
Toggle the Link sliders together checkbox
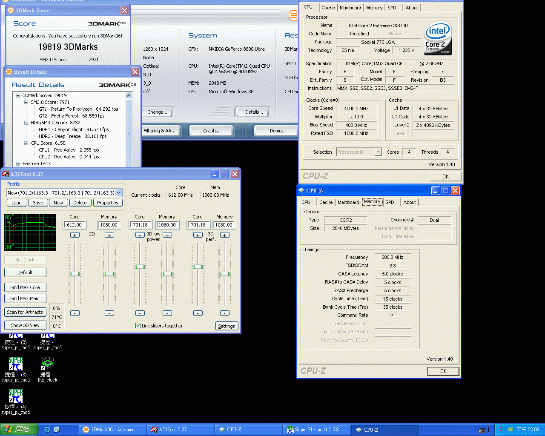click(x=138, y=326)
